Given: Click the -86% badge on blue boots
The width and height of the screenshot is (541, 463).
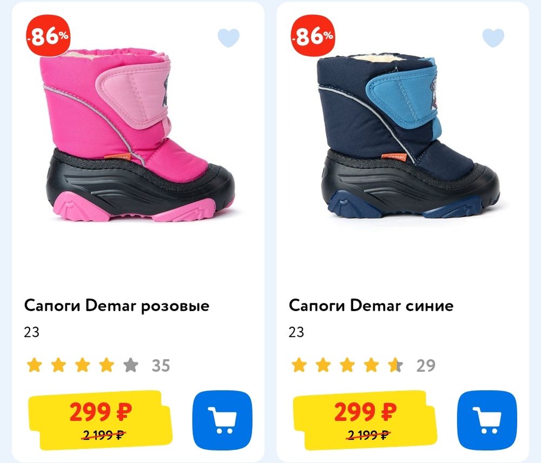Looking at the screenshot, I should tap(313, 35).
